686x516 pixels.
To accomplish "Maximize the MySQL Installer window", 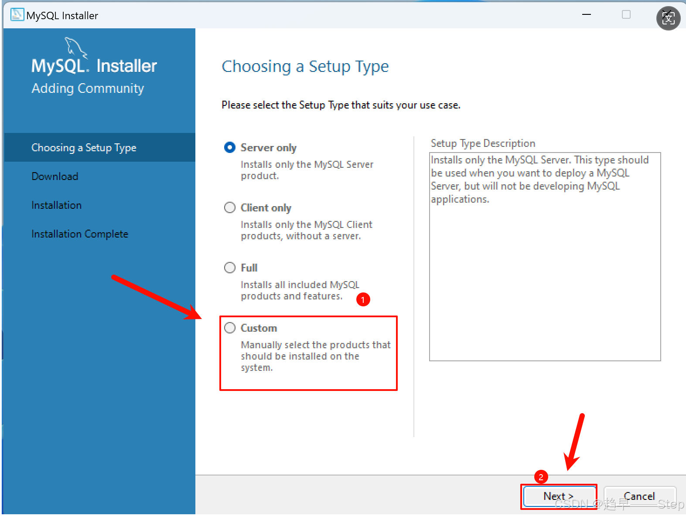I will (626, 15).
